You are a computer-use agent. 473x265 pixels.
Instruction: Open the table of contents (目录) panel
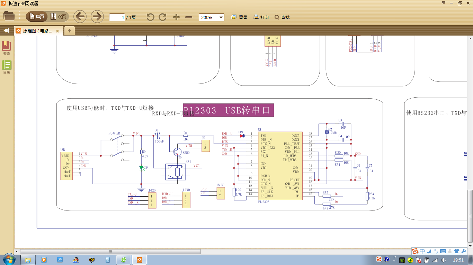coord(7,67)
